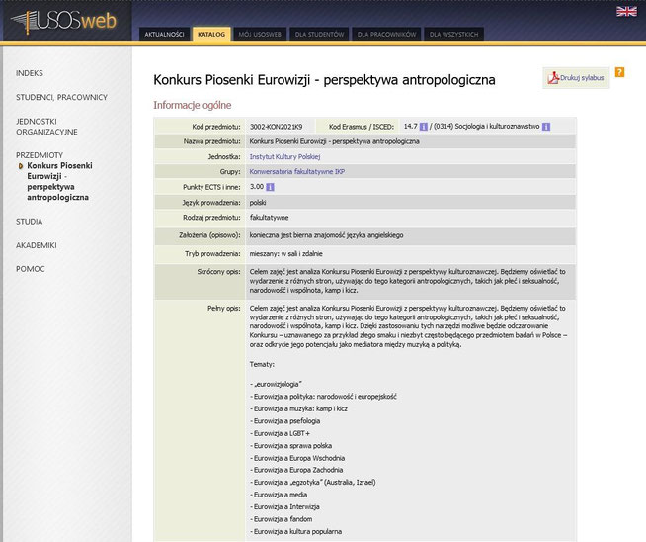This screenshot has width=646, height=542.
Task: Switch language with the UK flag icon
Action: (626, 11)
